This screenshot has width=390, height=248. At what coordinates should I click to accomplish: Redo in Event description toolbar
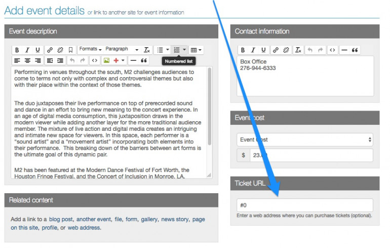[x=83, y=60]
